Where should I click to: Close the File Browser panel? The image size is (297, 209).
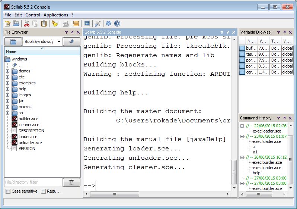[x=78, y=32]
